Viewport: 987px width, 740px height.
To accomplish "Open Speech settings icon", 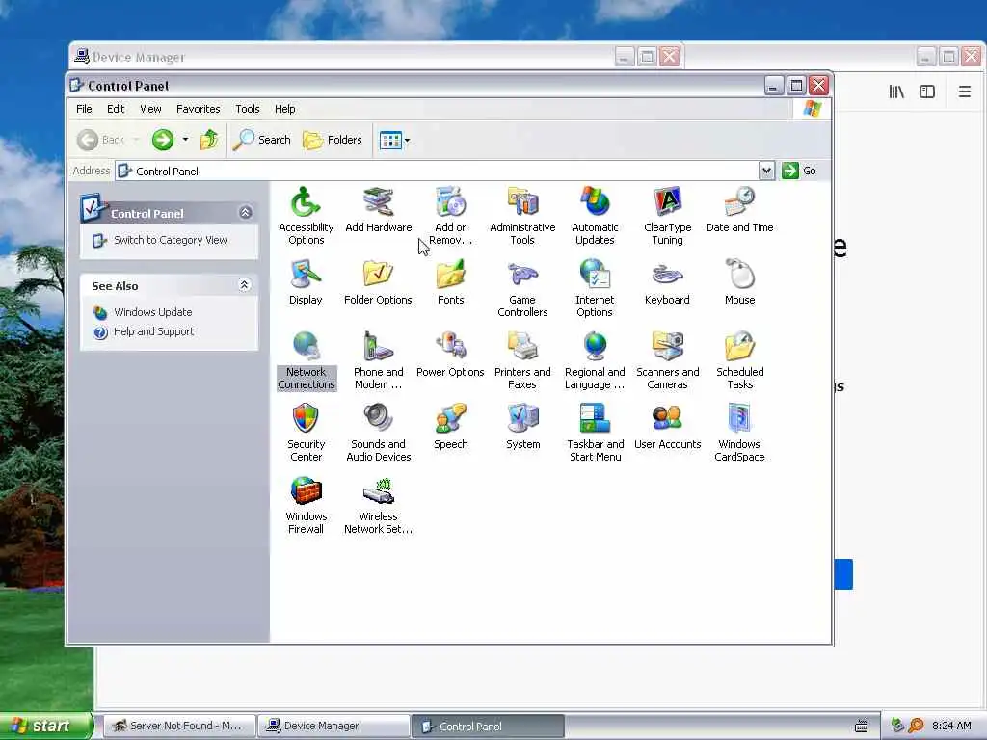I will coord(451,427).
